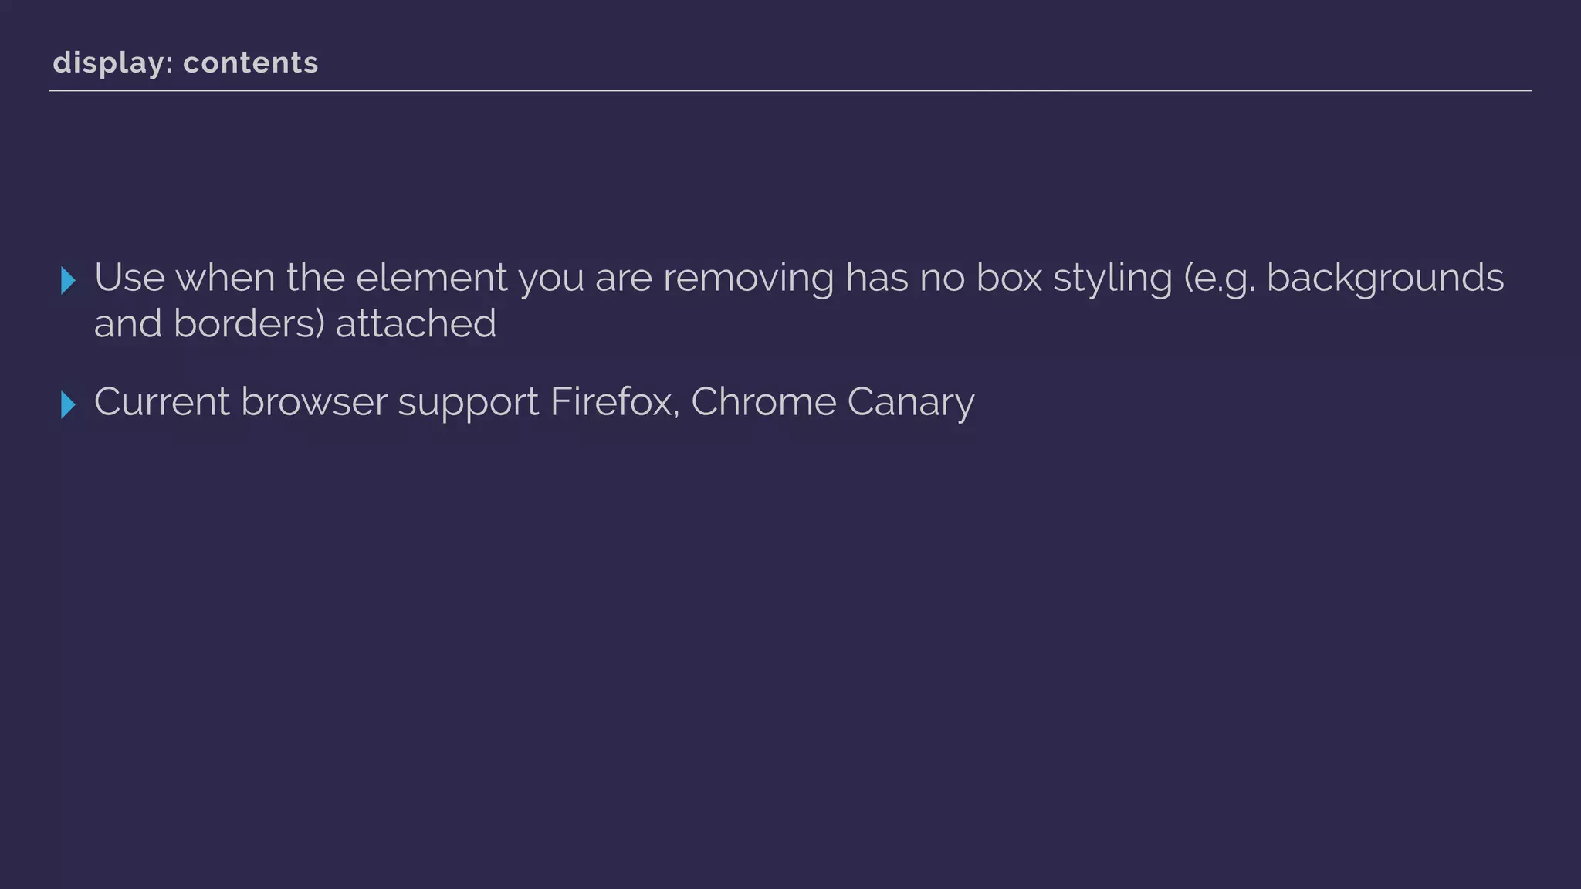1581x889 pixels.
Task: Click the word 'element' in first bullet
Action: (431, 277)
